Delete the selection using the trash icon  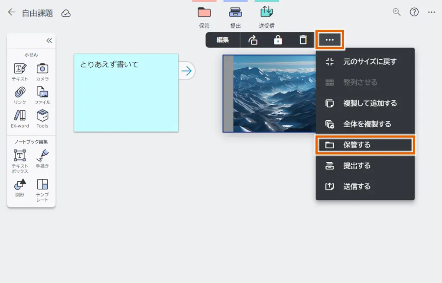tap(303, 40)
